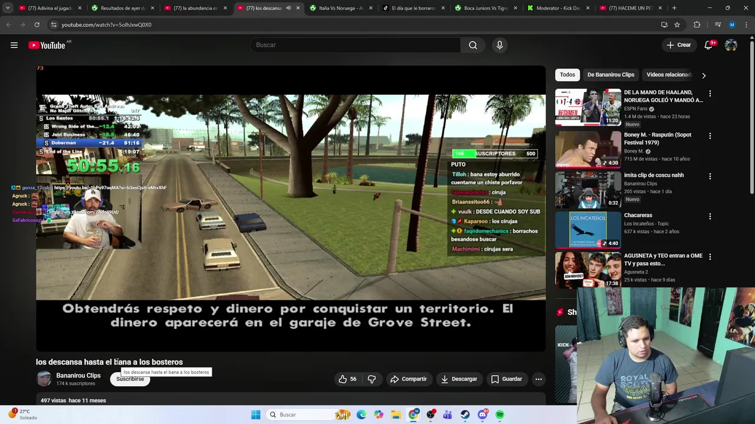Select the Todos filter chip

(567, 75)
